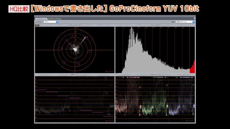Click the vectorscope display panel
Viewport: 230px width, 129px height.
75,50
